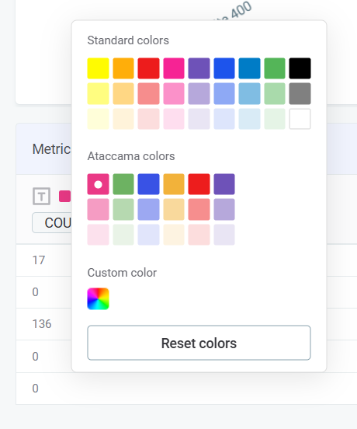Select the medium amber Ataccama swatch

click(x=174, y=210)
